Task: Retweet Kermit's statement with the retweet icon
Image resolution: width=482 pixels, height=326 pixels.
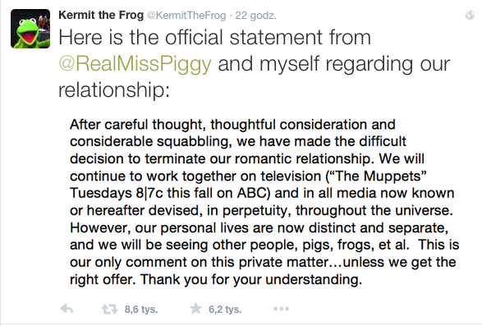Action: tap(110, 309)
